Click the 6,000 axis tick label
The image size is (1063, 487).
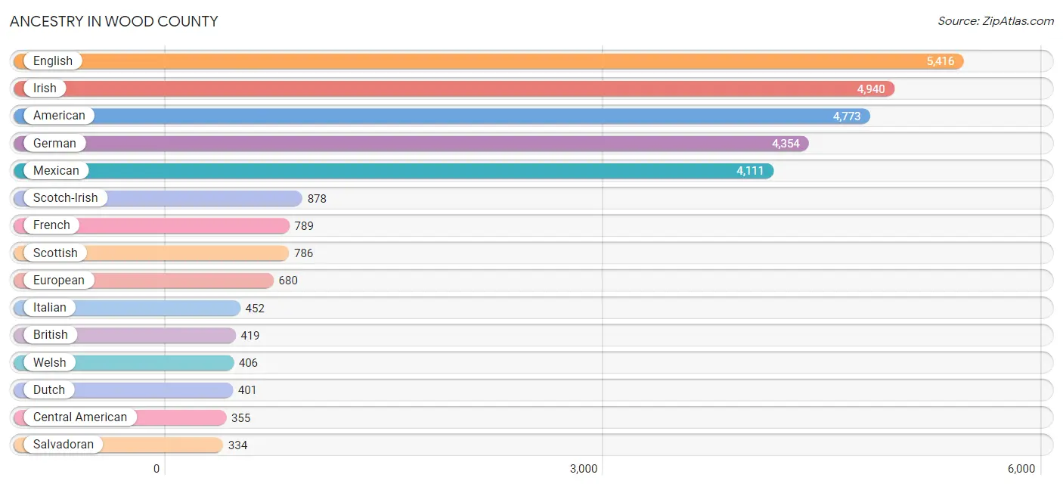pyautogui.click(x=1021, y=469)
